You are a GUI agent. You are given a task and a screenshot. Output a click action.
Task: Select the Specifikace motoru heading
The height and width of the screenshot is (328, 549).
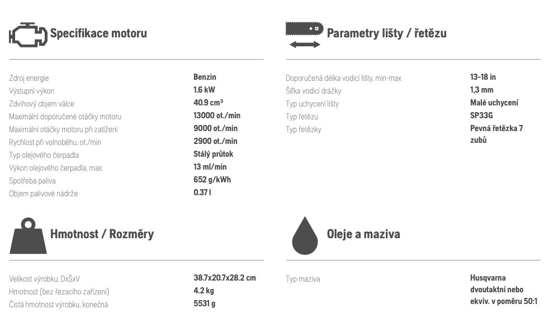click(98, 33)
